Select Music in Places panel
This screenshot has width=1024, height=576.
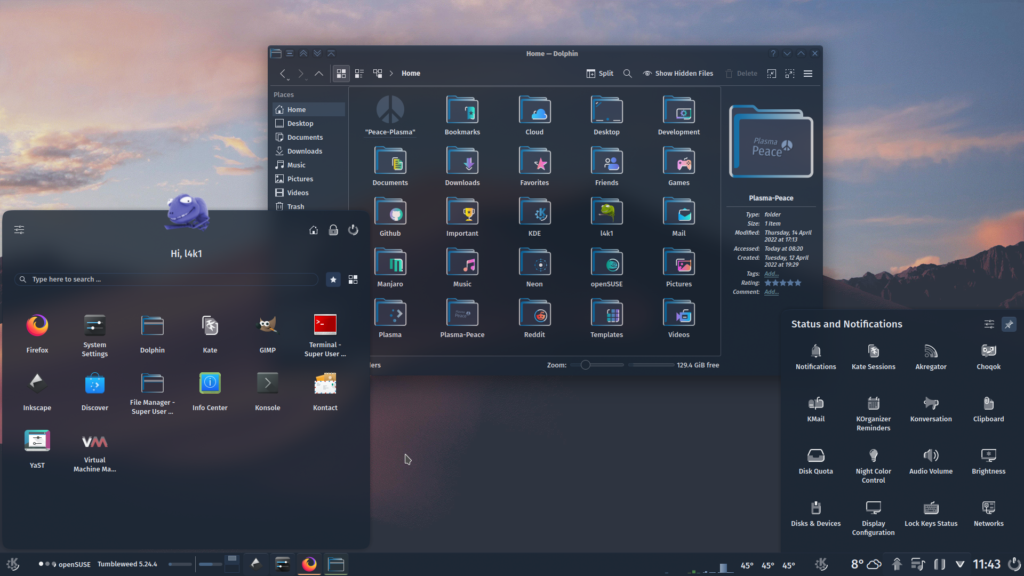309,165
